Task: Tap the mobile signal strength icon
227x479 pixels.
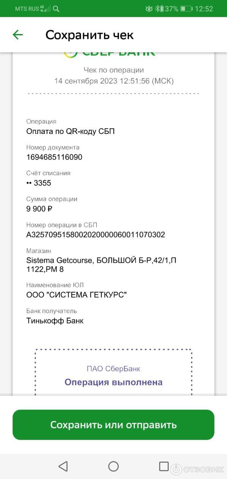Action: pos(45,9)
